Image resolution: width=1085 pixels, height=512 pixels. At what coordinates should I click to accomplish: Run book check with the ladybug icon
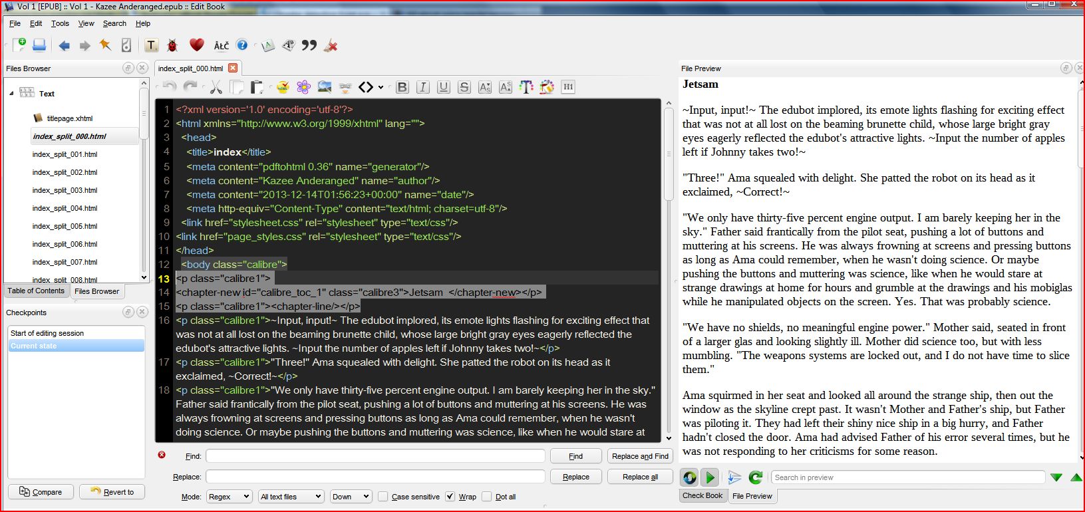tap(172, 45)
